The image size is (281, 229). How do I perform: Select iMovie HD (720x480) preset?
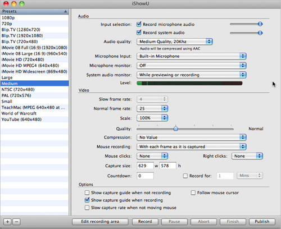(34, 59)
